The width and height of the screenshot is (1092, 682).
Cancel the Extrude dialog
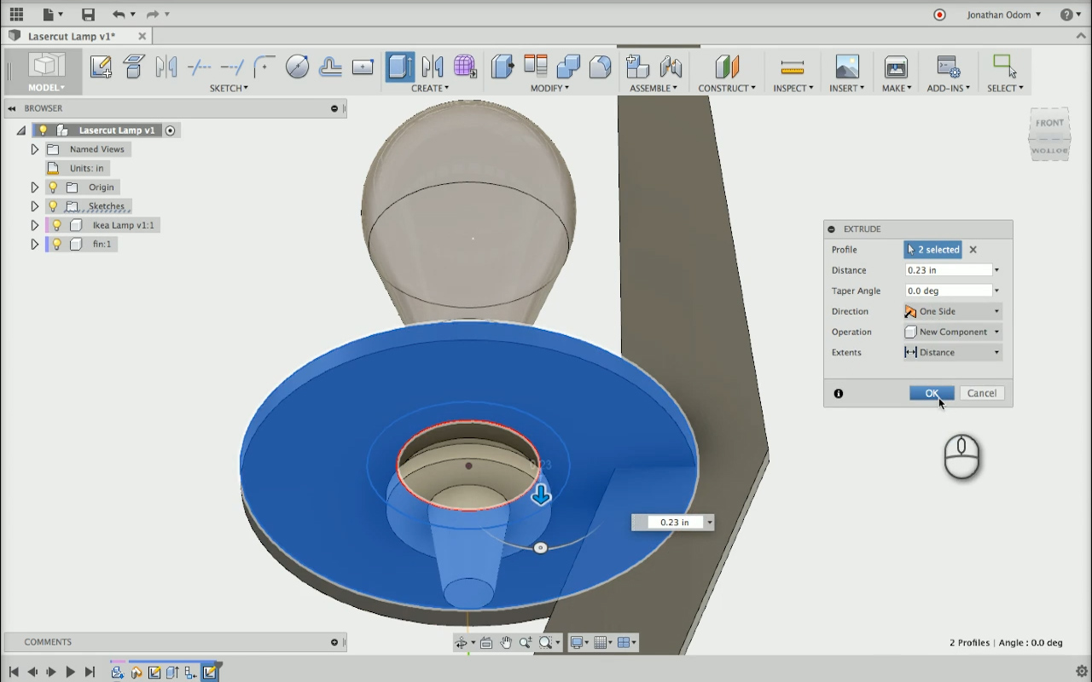click(981, 393)
